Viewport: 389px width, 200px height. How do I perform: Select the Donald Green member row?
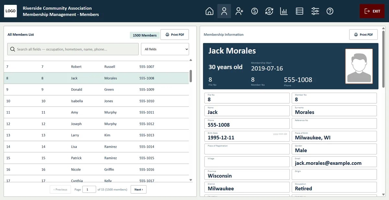[x=96, y=89]
